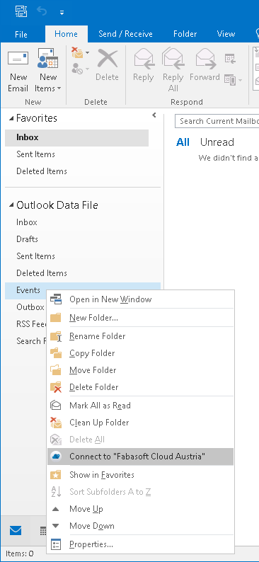Image resolution: width=259 pixels, height=562 pixels.
Task: Open Properties... from context menu
Action: coord(140,544)
